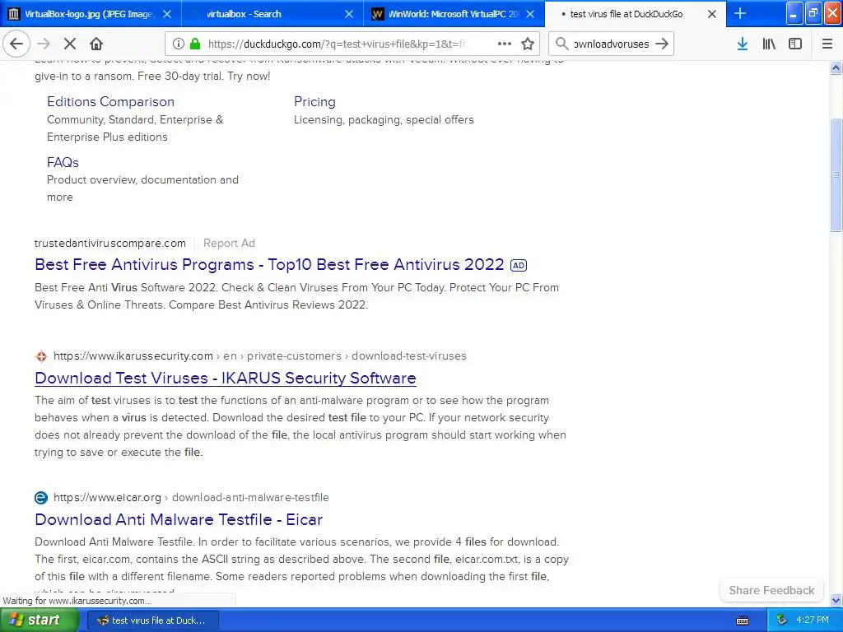Screen dimensions: 843x632
Task: Show site information for duckduckgo.com
Action: tap(179, 44)
